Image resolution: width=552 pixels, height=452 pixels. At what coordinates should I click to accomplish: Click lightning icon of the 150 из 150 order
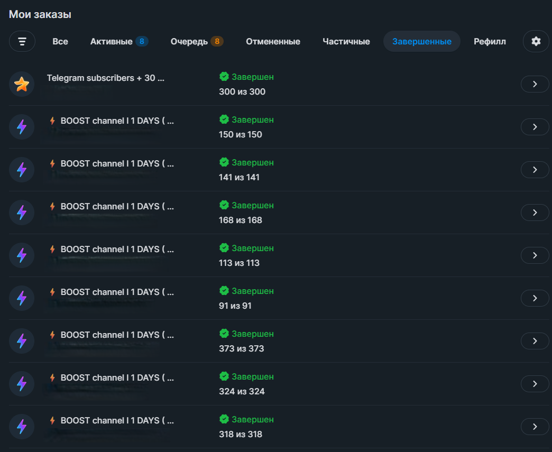22,127
